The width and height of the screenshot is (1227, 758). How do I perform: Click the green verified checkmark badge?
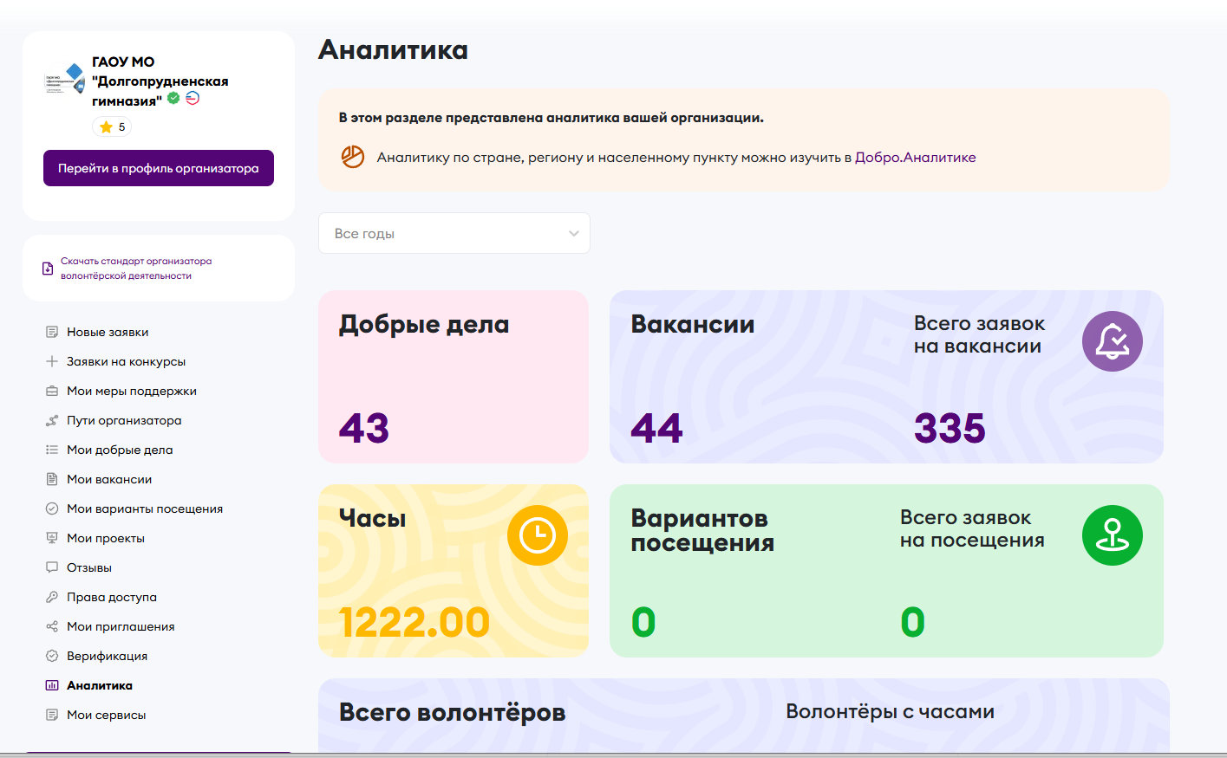tap(173, 99)
